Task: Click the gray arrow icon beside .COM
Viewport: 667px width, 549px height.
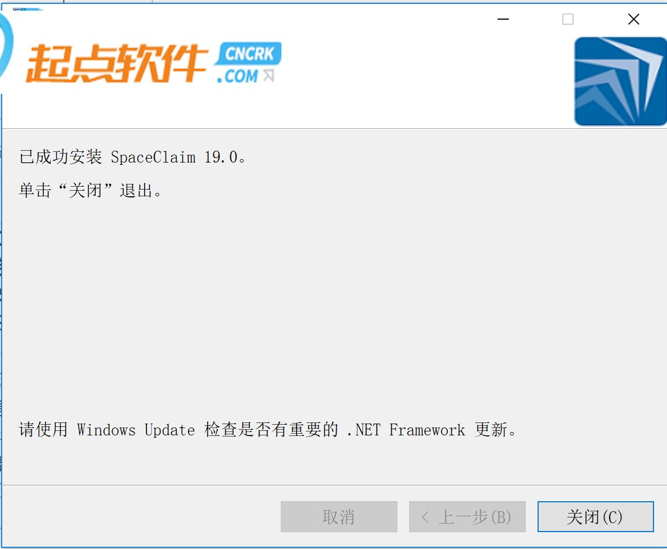Action: [x=268, y=75]
